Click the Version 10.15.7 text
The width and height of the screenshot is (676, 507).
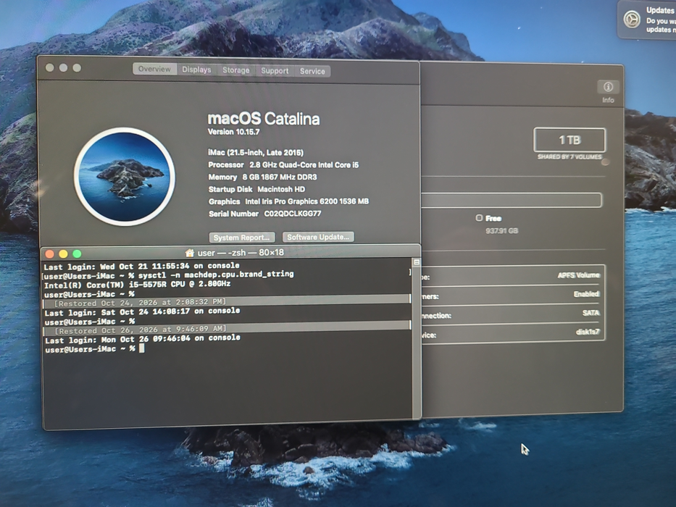[x=234, y=132]
